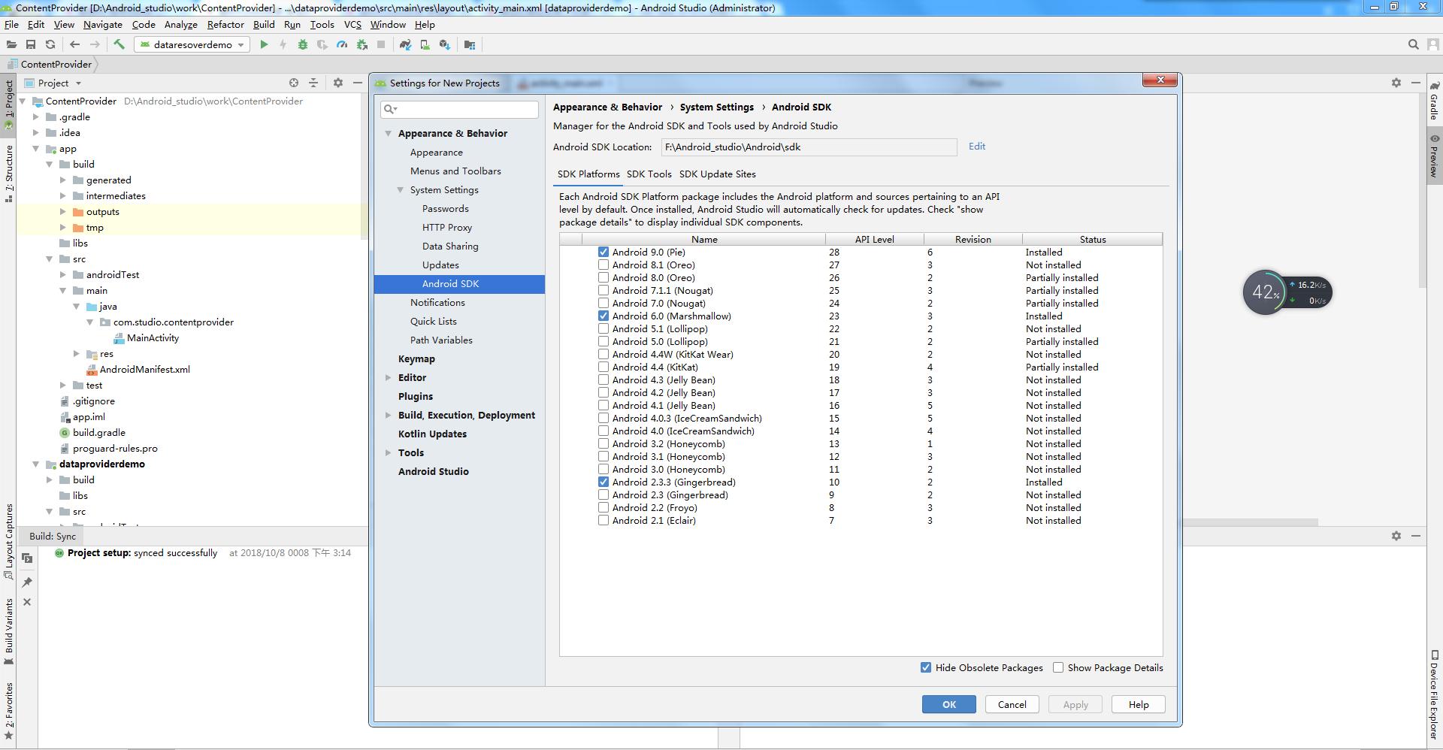Click the Open file toolbar icon
The image size is (1443, 750).
[11, 45]
